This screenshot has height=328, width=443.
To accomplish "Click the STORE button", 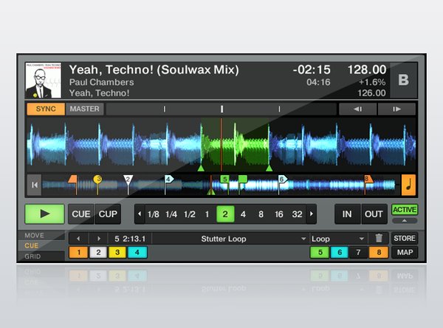I will [404, 239].
